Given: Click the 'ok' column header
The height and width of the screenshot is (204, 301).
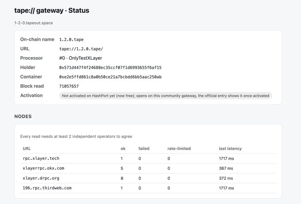Looking at the screenshot, I should 123,149.
